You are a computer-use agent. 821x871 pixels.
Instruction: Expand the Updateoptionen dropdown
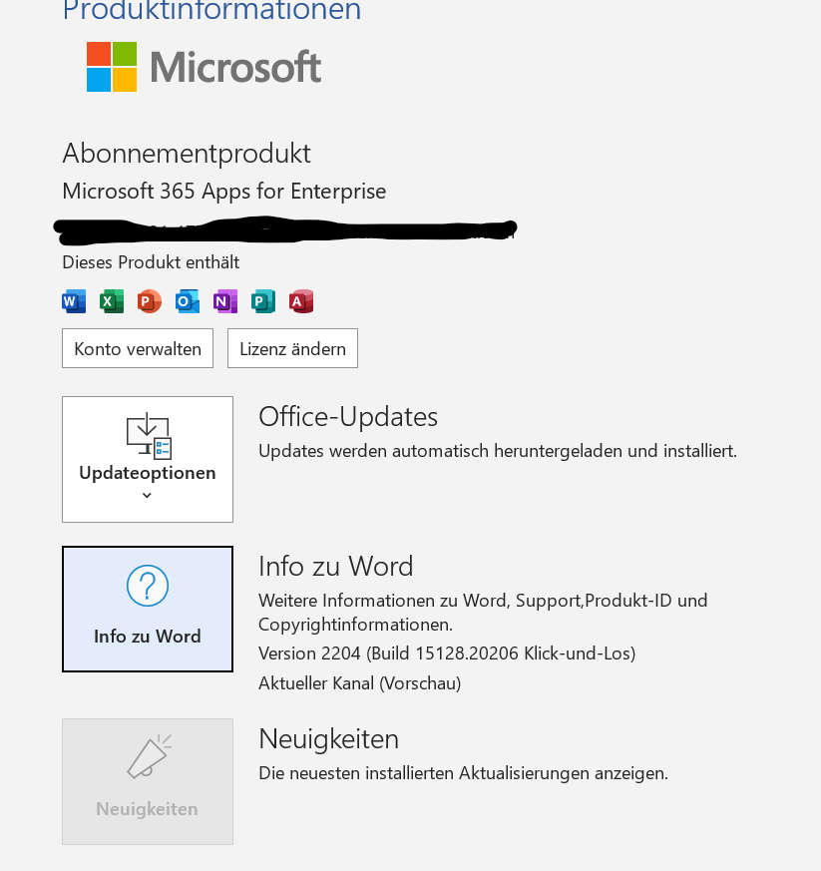coord(148,459)
